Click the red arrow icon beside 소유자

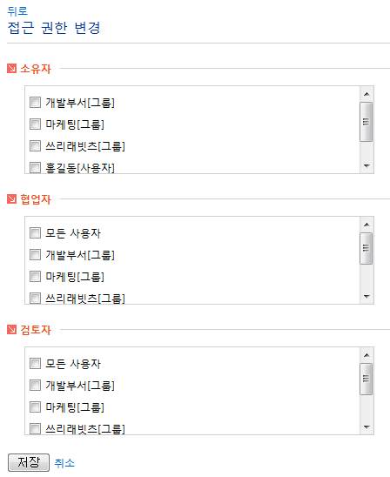11,69
